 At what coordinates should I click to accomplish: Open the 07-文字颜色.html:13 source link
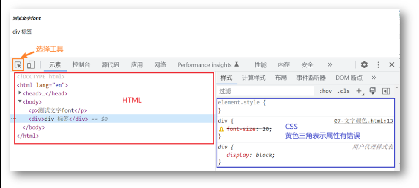(x=363, y=121)
